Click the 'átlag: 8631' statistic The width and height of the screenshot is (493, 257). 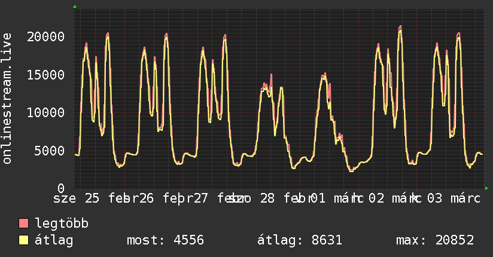[300, 240]
